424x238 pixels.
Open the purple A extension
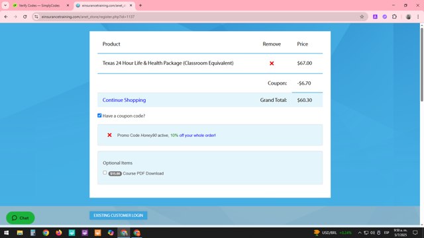[375, 17]
